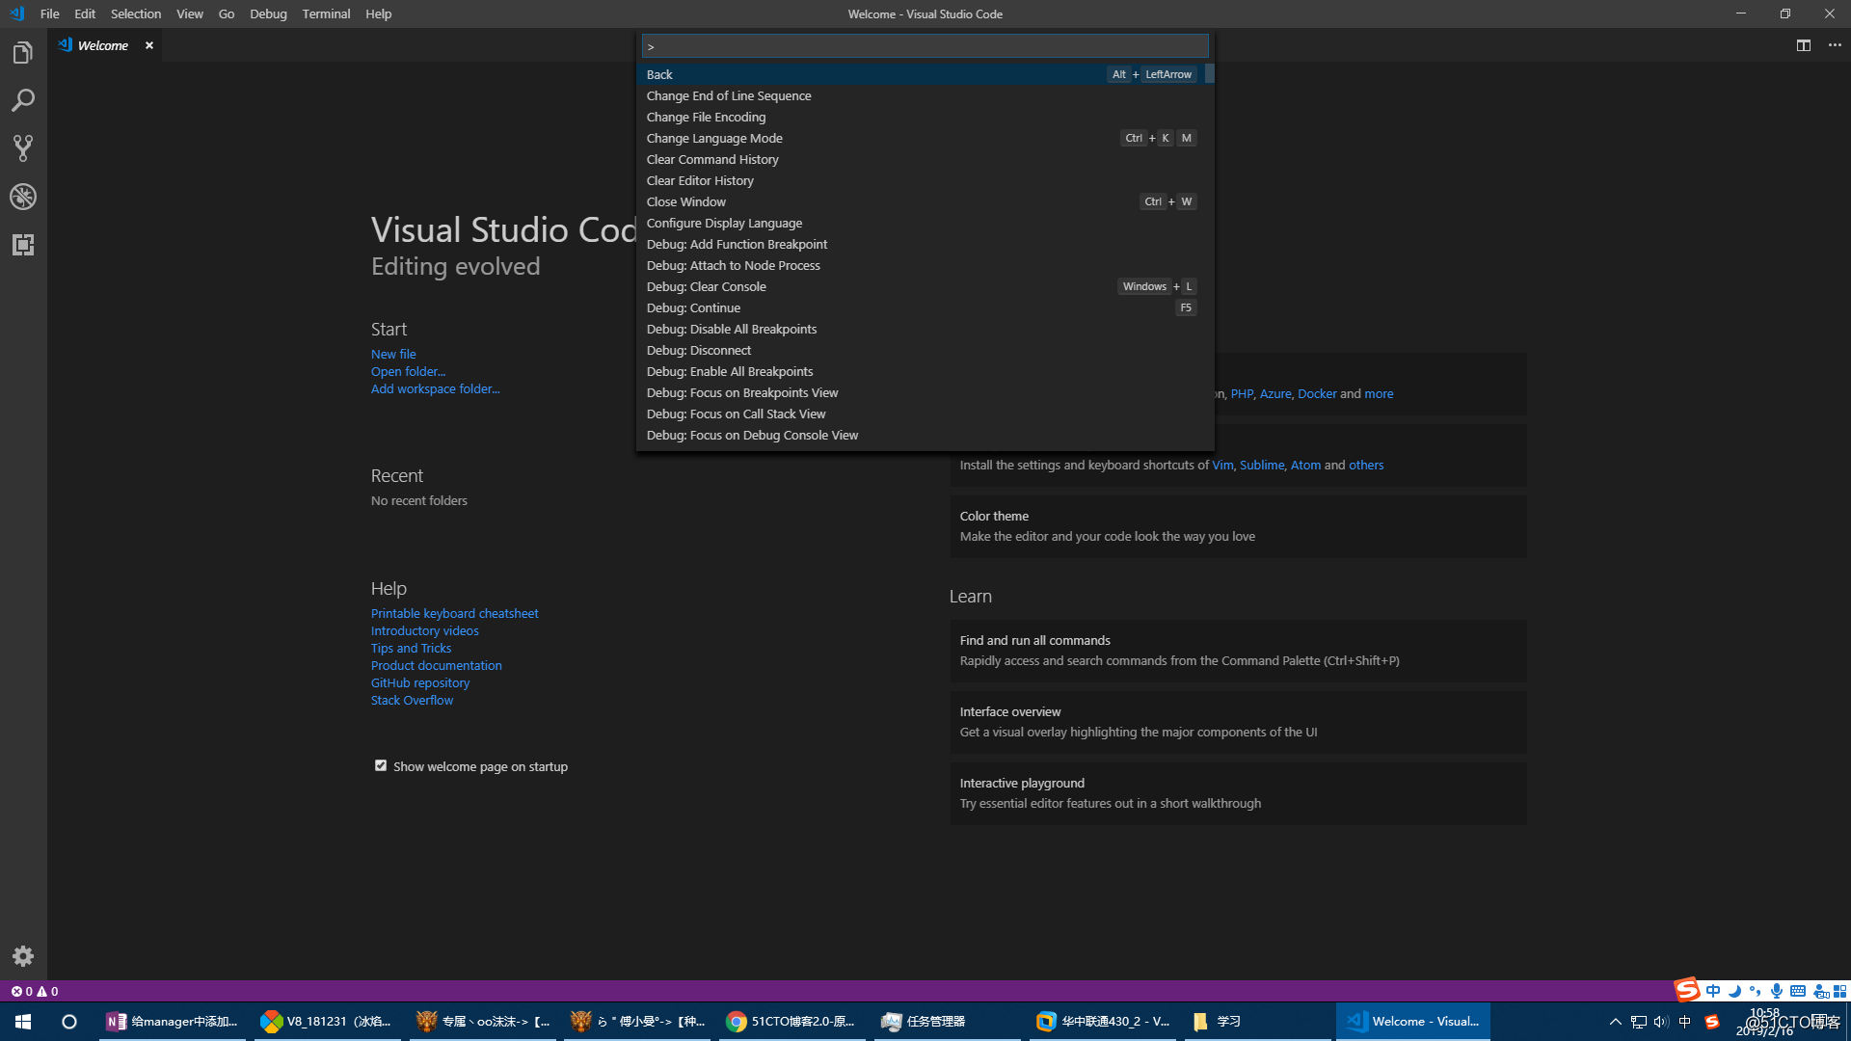Toggle Show welcome page on startup

[381, 766]
